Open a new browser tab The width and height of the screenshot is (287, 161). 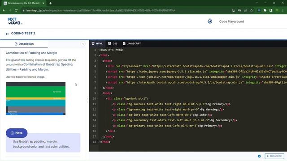tap(50, 3)
